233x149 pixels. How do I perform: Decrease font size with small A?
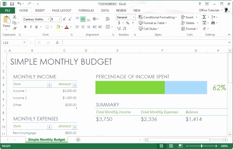pos(70,19)
